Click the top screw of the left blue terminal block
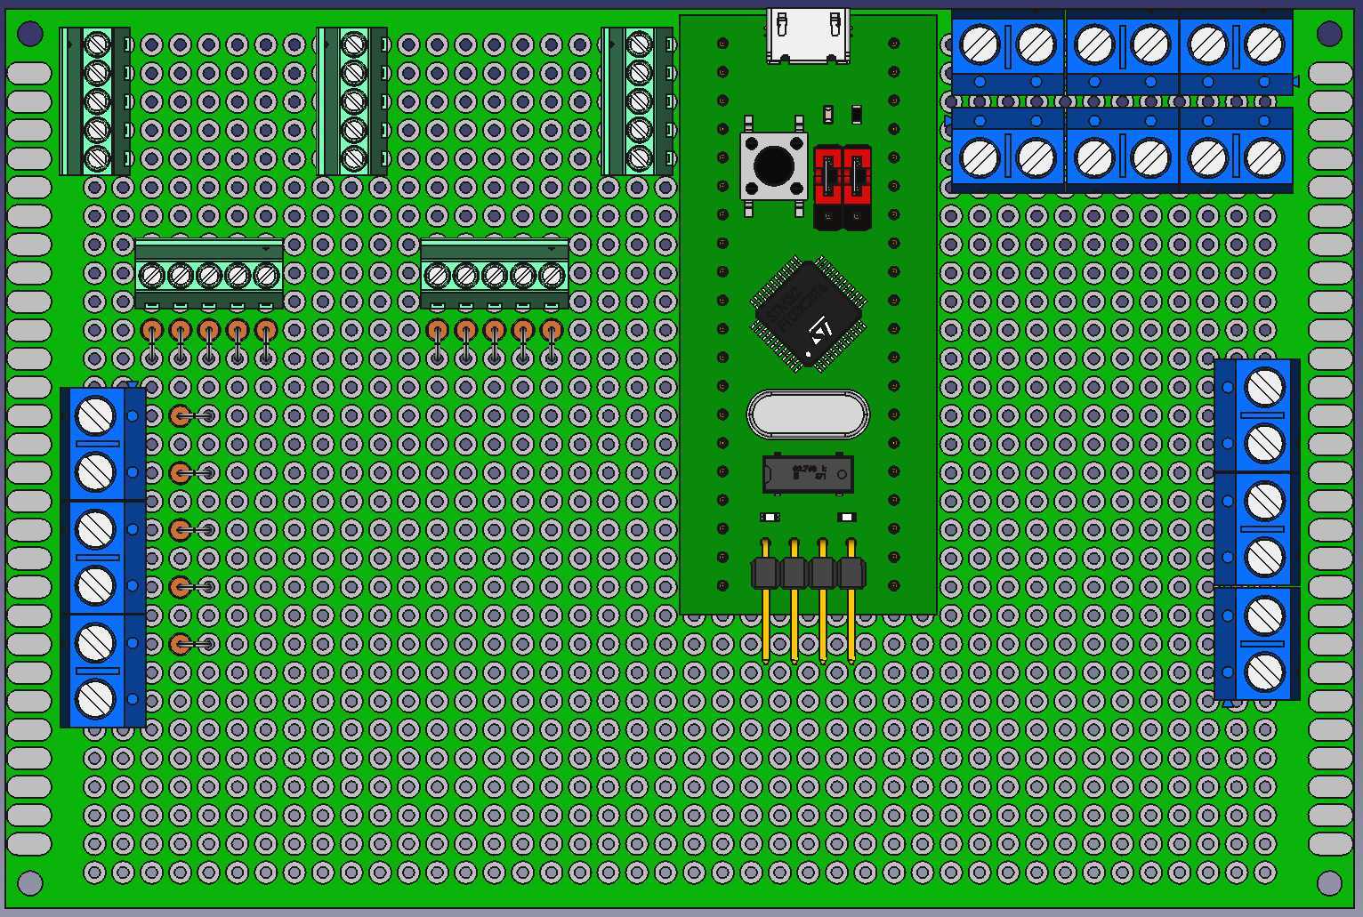 point(96,415)
